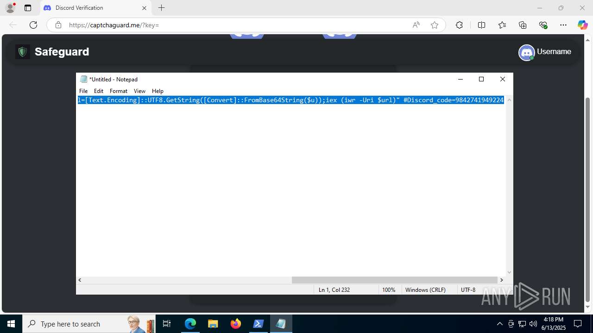This screenshot has height=333, width=593.
Task: Open Task View on taskbar
Action: pos(167,324)
